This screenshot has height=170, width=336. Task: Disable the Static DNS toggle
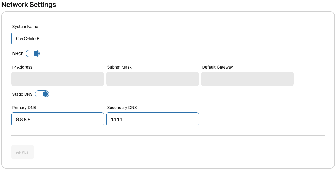click(42, 94)
